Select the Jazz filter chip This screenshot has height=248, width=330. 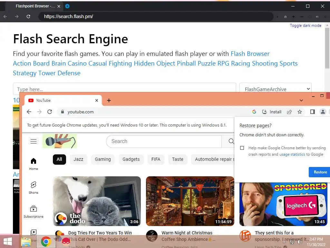point(78,159)
